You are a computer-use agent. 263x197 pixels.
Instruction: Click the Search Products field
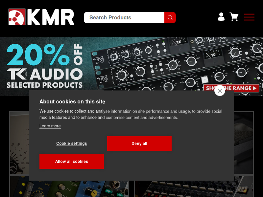pos(124,18)
